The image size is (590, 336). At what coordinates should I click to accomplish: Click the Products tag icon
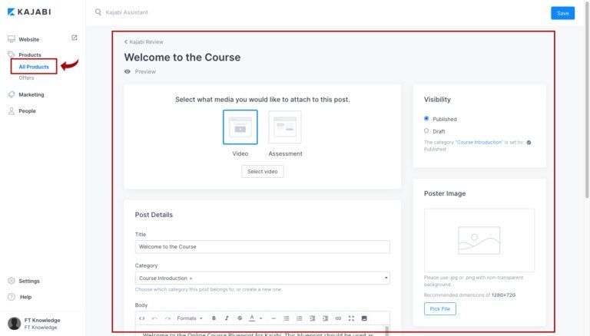(x=12, y=54)
